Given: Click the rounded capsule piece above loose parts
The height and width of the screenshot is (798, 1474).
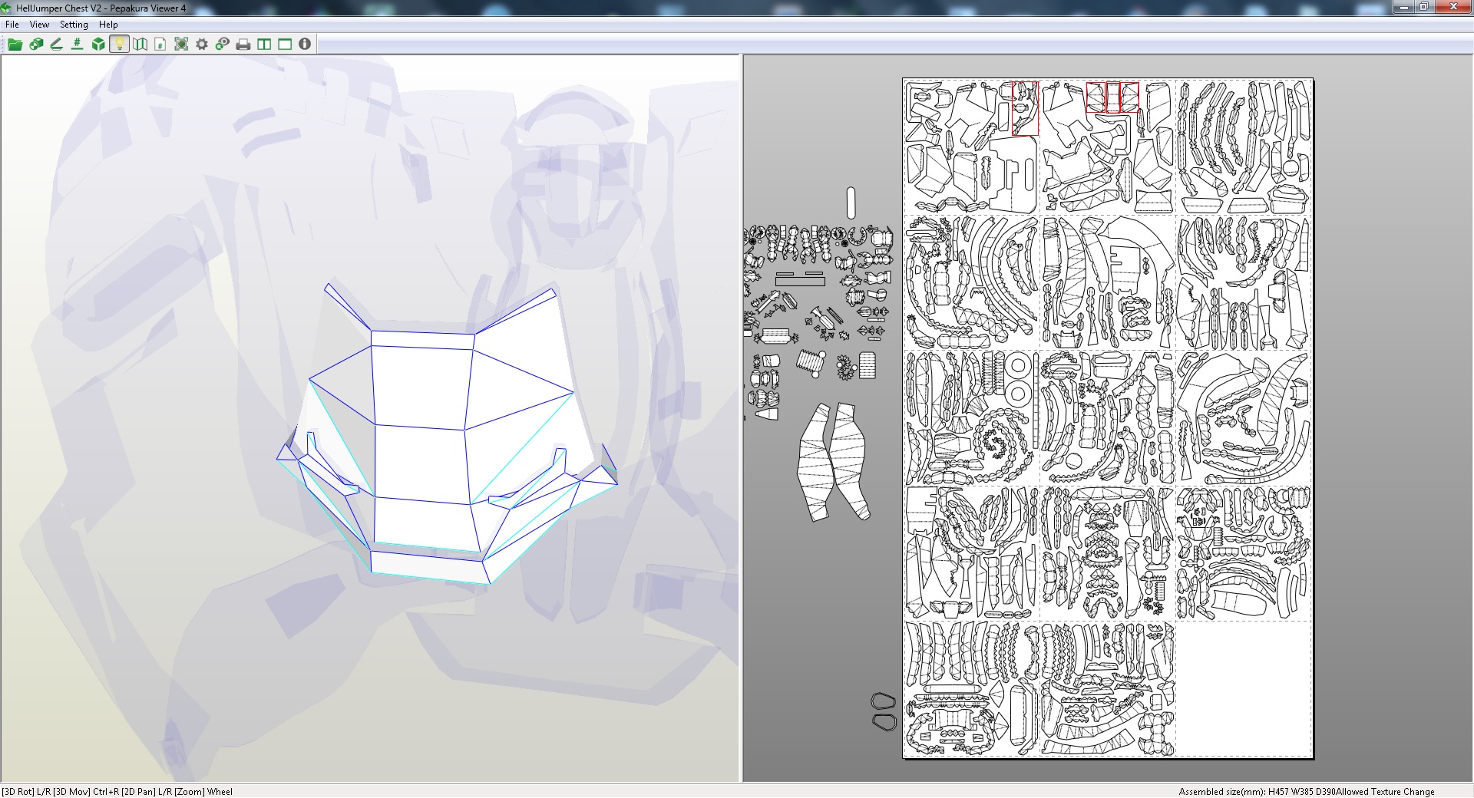Looking at the screenshot, I should tap(851, 203).
